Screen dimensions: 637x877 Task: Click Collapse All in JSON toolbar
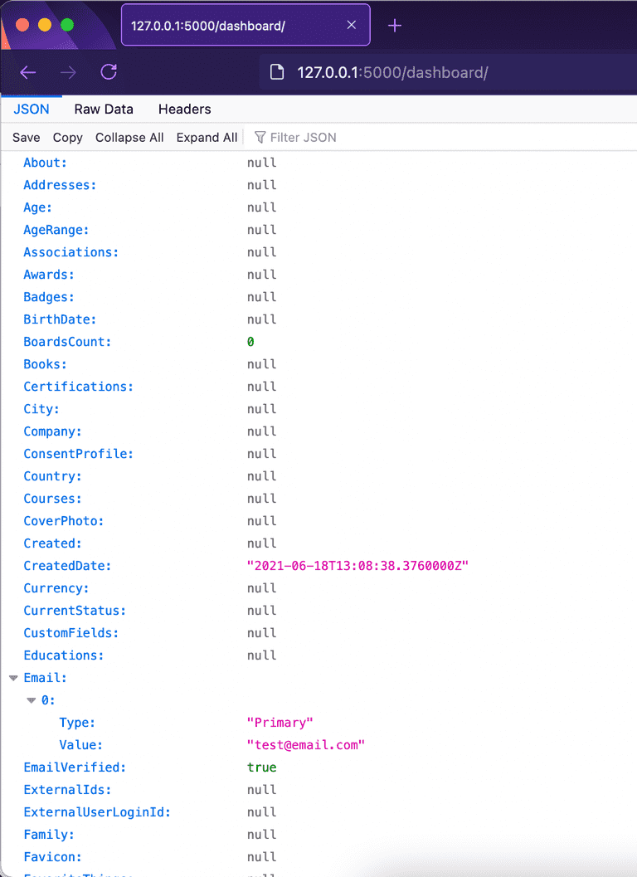coord(129,138)
